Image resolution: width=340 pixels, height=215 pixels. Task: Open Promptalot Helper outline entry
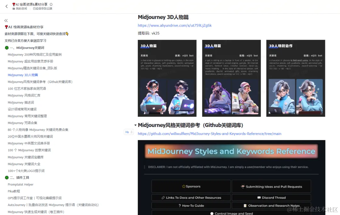pos(20,184)
